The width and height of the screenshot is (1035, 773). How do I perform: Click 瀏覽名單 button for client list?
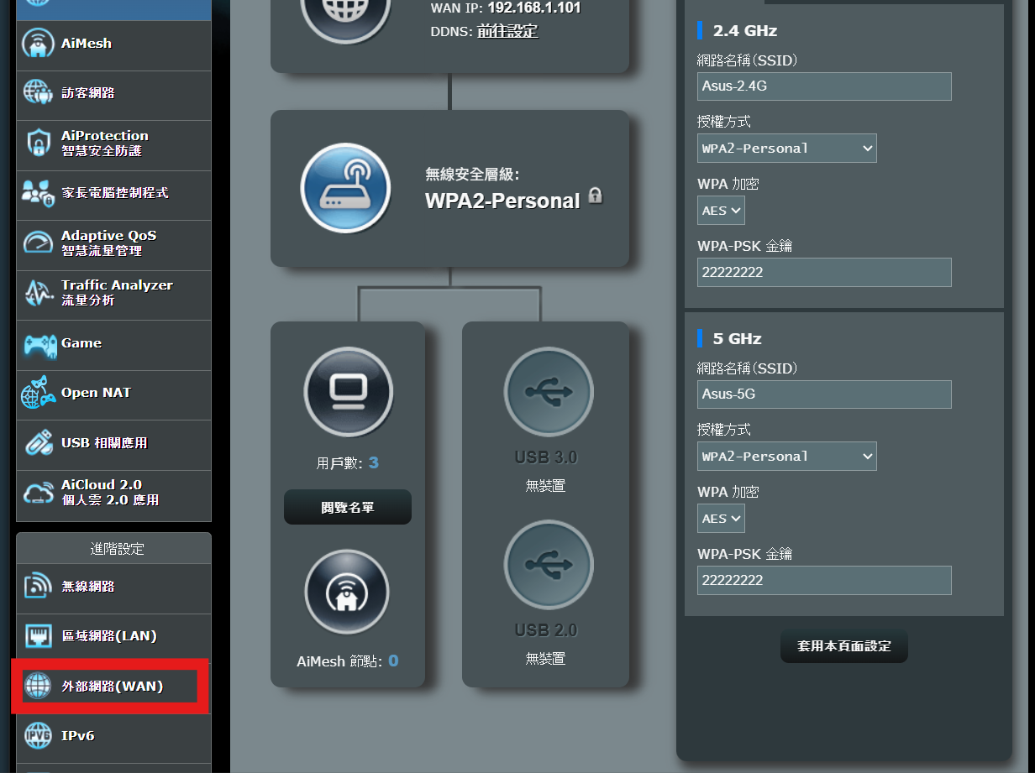[347, 508]
